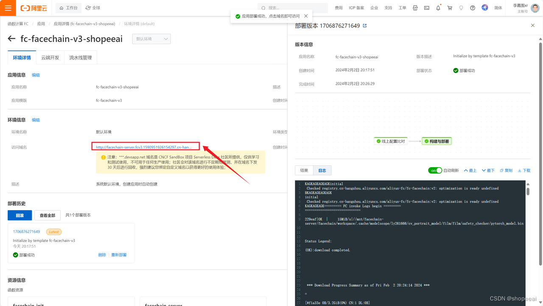
Task: Click the 线上配置比对 pipeline step
Action: pos(391,141)
